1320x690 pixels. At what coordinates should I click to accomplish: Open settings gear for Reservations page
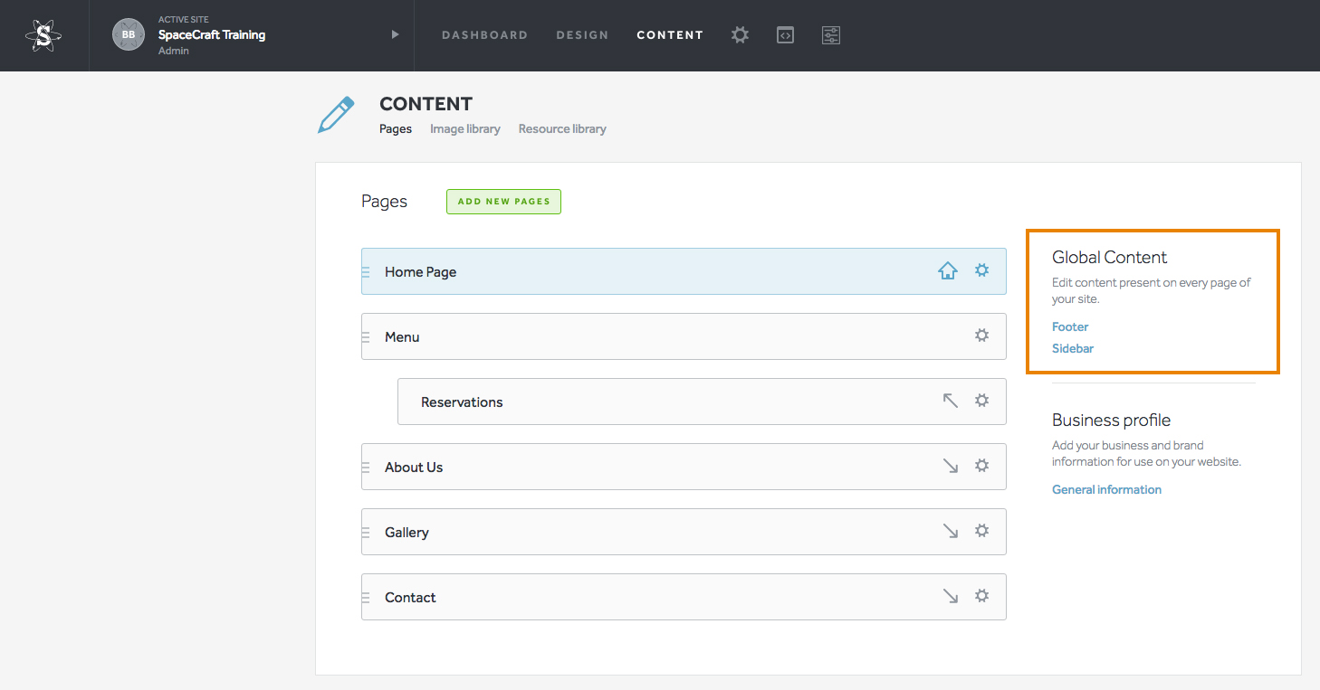coord(981,401)
